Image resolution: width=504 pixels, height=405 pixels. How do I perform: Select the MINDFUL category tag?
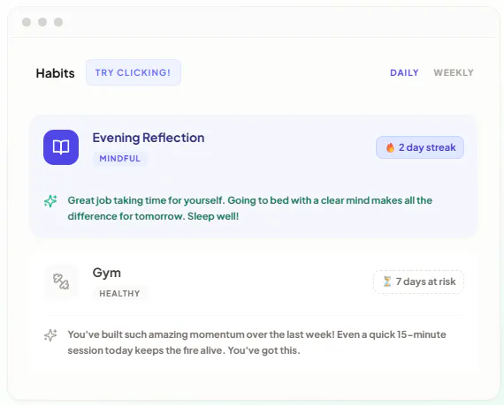pos(120,159)
